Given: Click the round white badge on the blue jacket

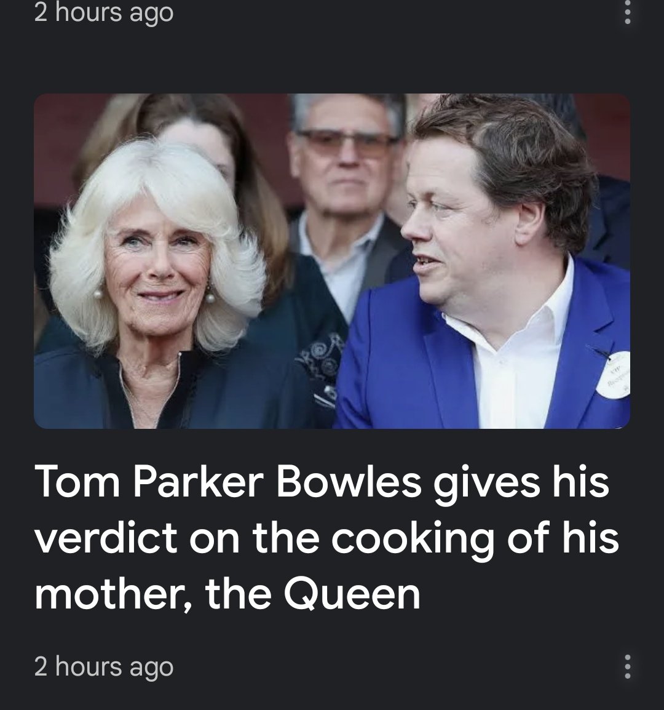Looking at the screenshot, I should [615, 374].
